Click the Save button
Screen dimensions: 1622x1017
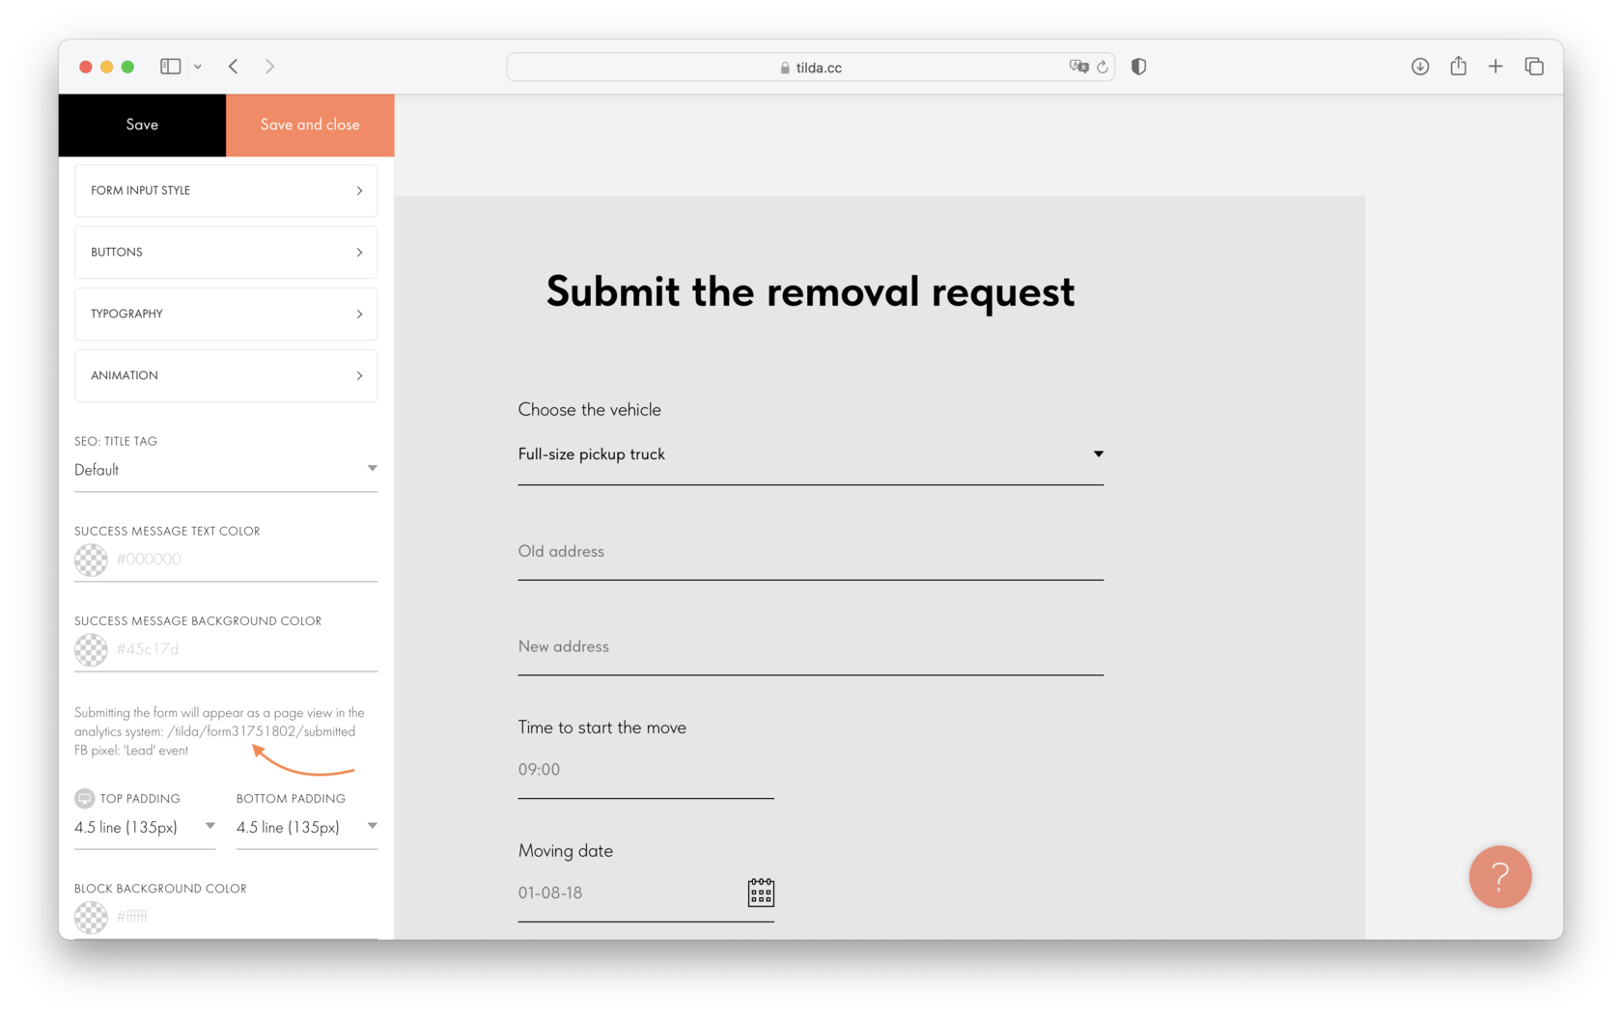[142, 124]
